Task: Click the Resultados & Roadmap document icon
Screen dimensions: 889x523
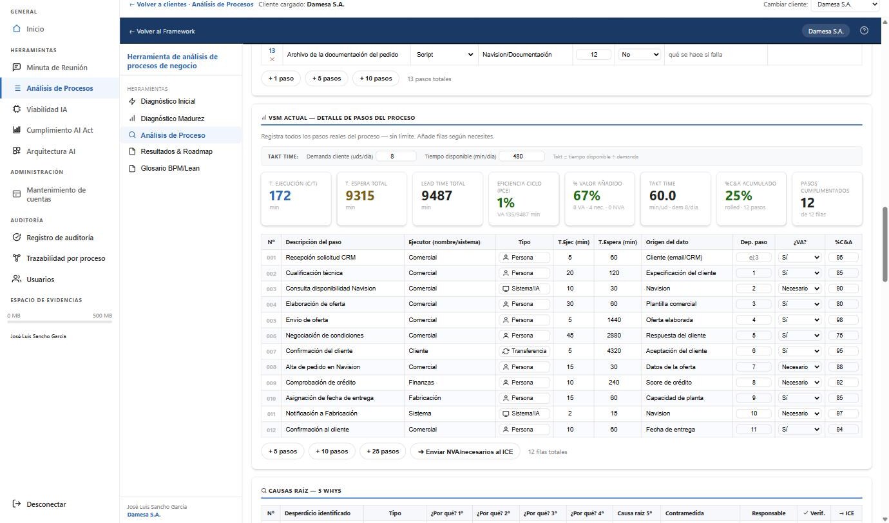Action: tap(132, 152)
